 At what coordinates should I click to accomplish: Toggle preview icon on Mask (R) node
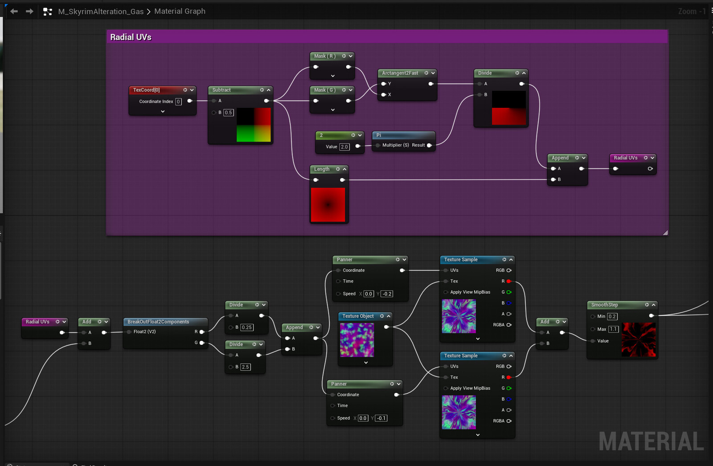(x=344, y=56)
